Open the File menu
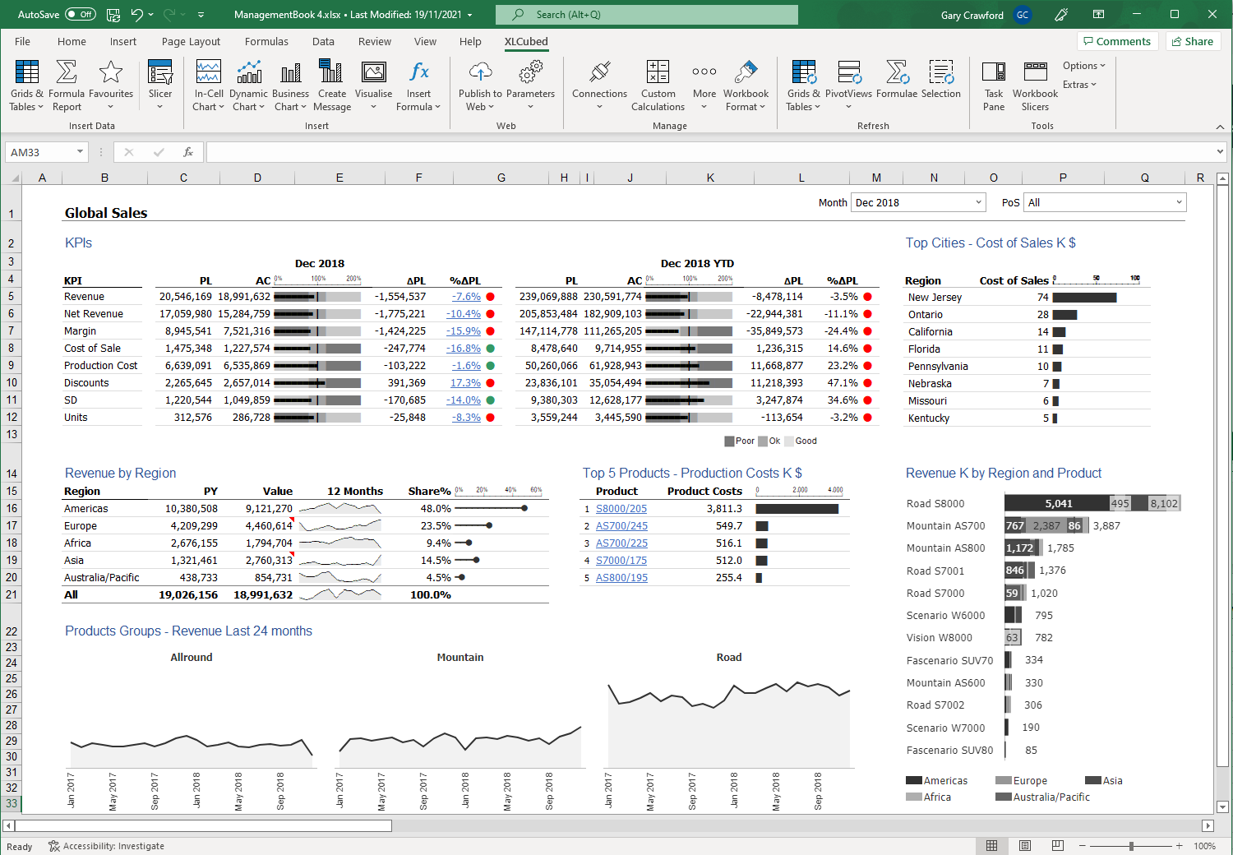The width and height of the screenshot is (1233, 855). (22, 41)
